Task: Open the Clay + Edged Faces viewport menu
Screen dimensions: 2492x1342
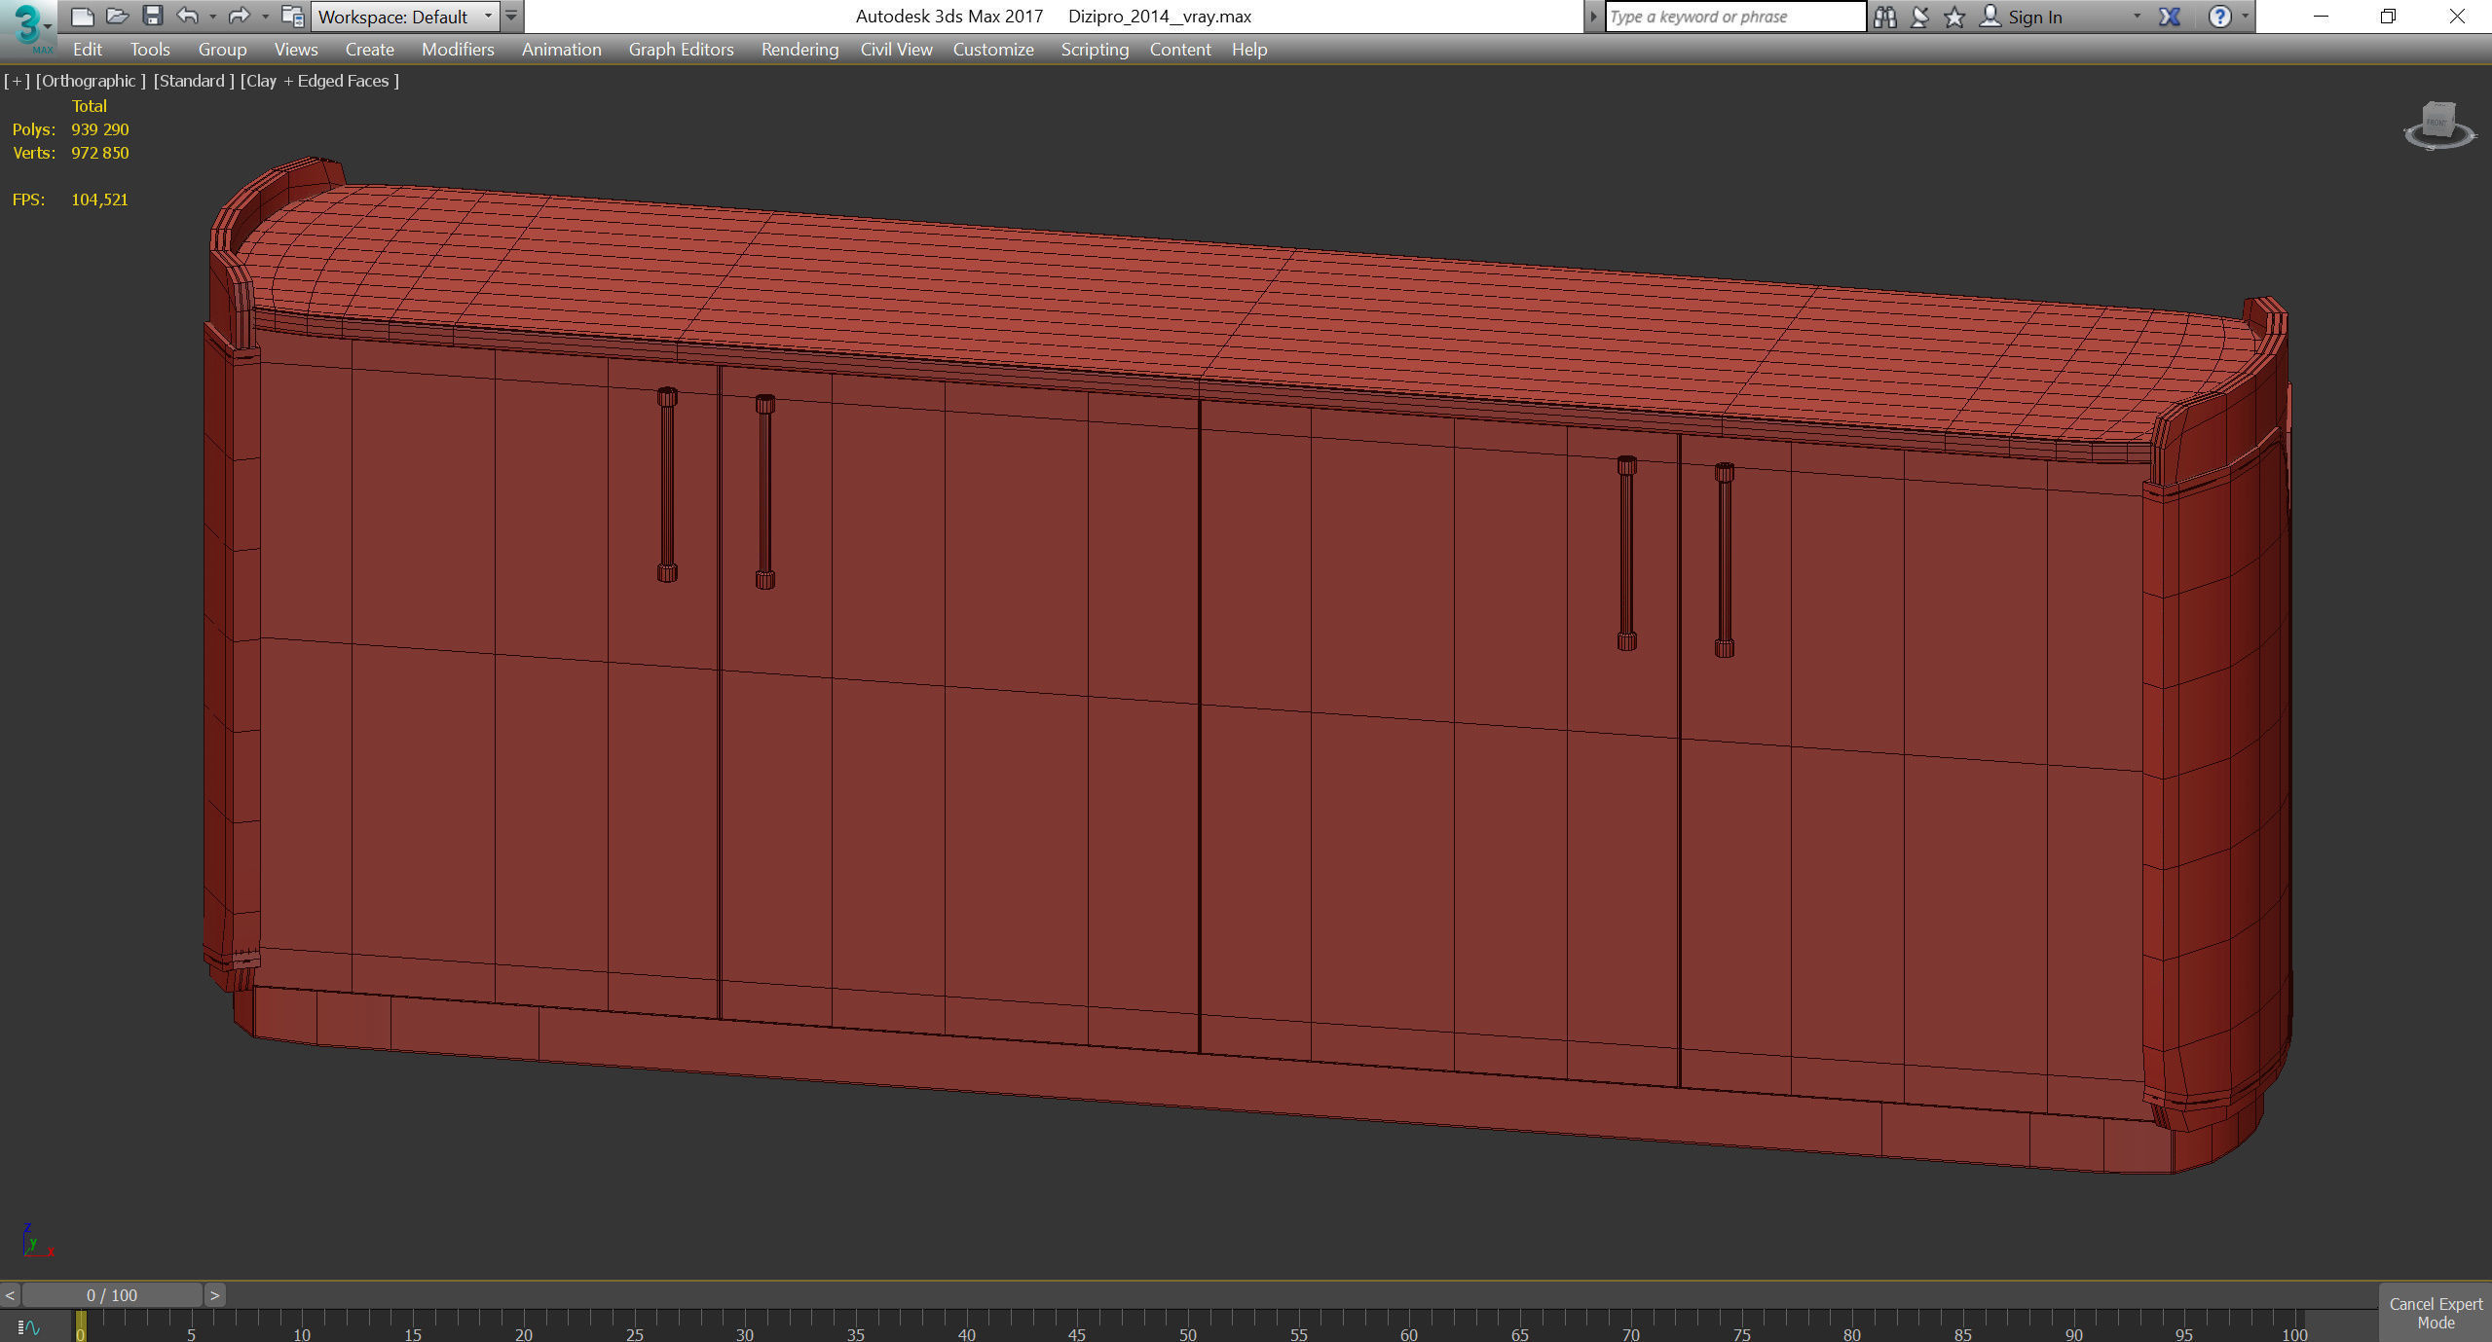Action: click(319, 81)
